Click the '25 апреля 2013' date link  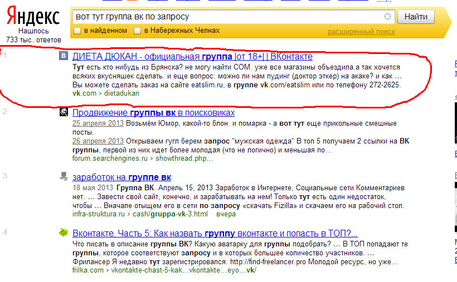(x=98, y=123)
